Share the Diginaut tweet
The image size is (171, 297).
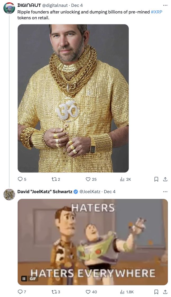[165, 179]
